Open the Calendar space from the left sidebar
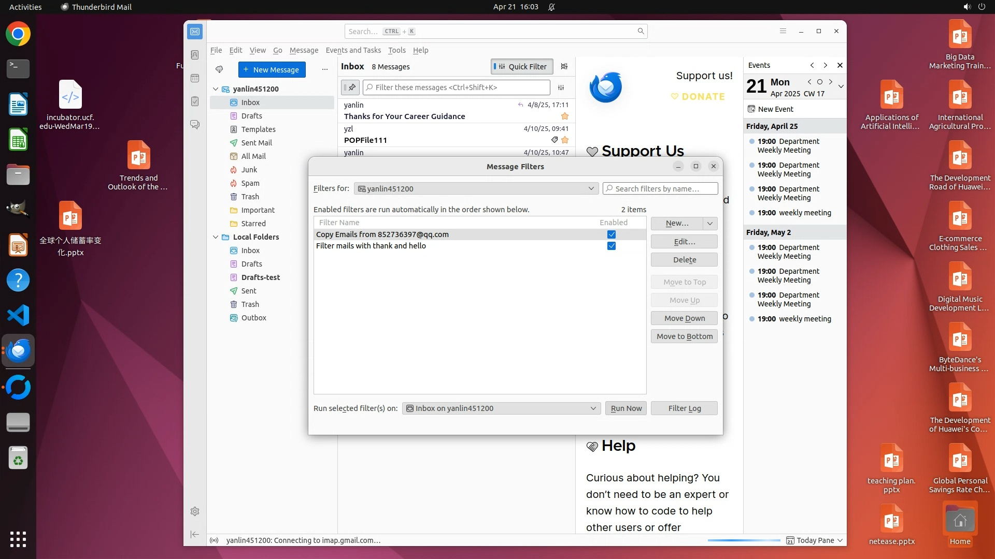Viewport: 995px width, 559px height. [x=195, y=78]
